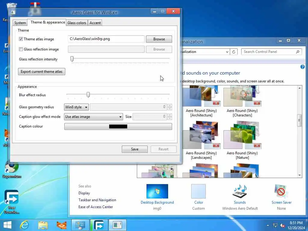Click search magnifier in Control Panel

297,52
